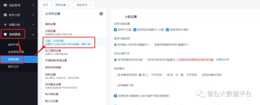Select 按'考勤系统'签到 radio option
This screenshot has height=105, width=260.
[x=115, y=75]
